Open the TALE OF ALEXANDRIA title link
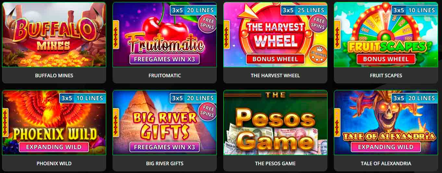The image size is (442, 173). pos(386,163)
